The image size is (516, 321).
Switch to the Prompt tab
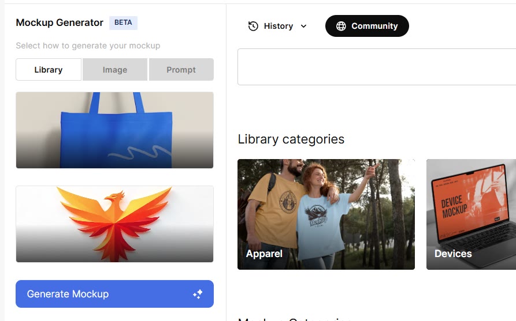pyautogui.click(x=181, y=70)
